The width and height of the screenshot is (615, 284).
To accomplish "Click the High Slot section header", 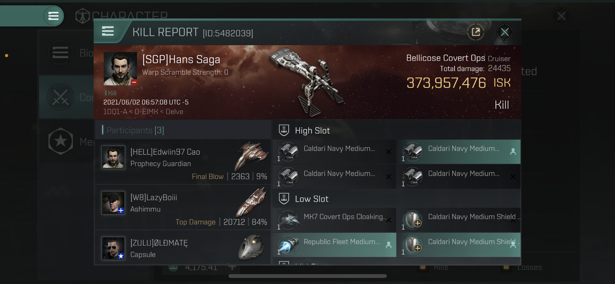I will [x=312, y=131].
